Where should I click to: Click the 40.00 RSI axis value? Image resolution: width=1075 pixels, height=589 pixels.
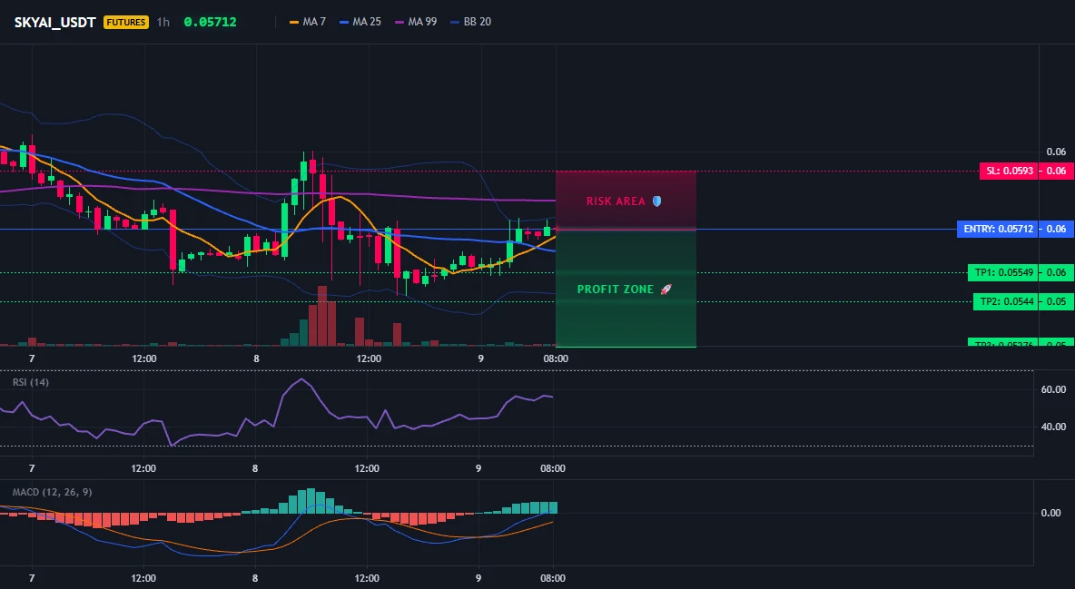[x=1054, y=427]
